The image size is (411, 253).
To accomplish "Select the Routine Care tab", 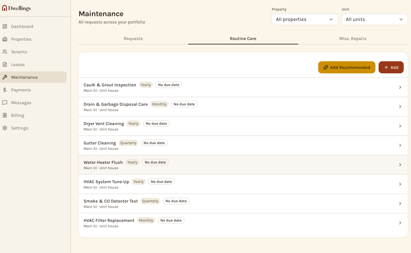I will point(243,39).
